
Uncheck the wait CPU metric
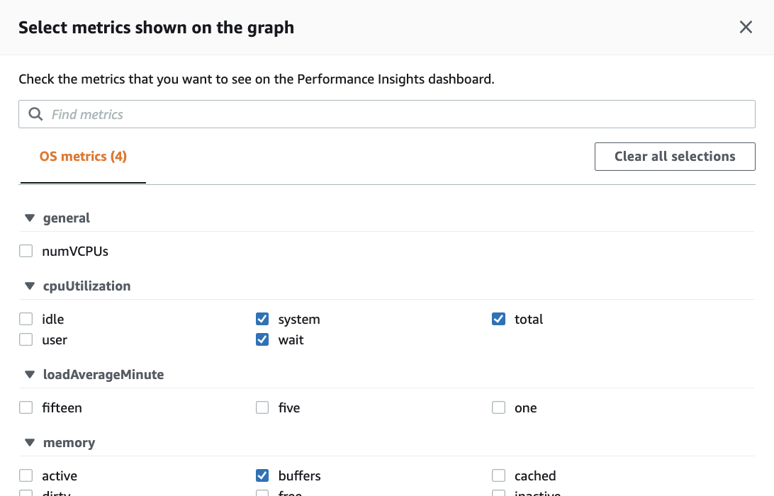tap(262, 339)
